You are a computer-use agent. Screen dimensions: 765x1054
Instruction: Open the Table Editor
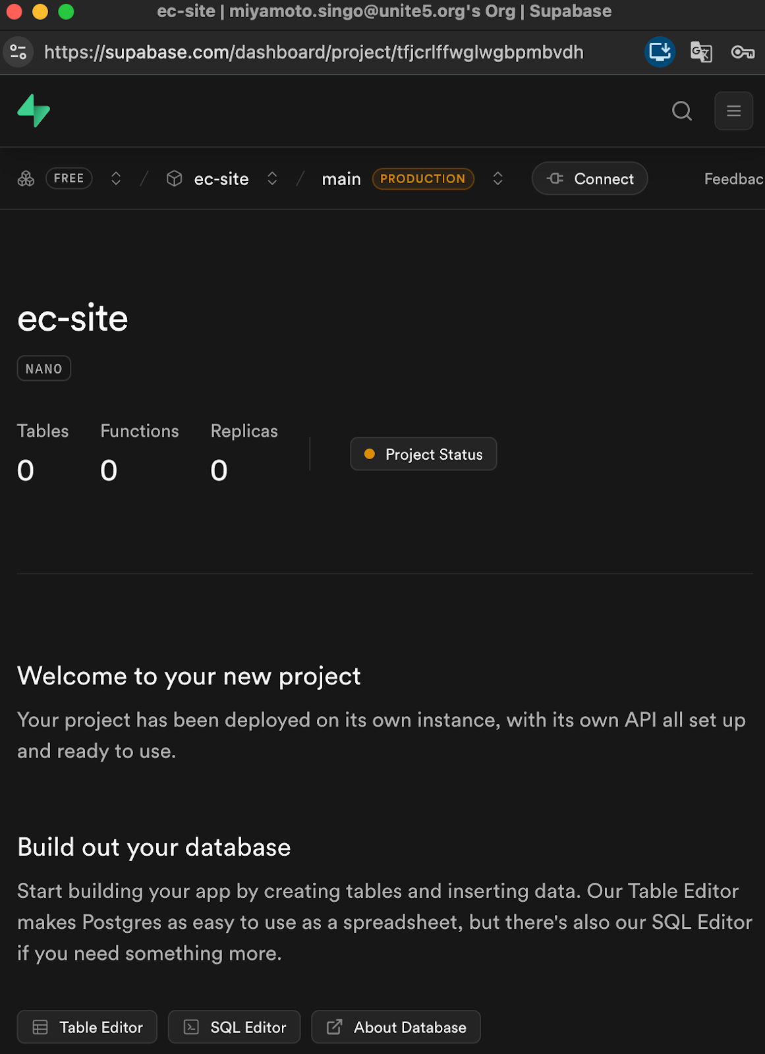click(x=87, y=1027)
